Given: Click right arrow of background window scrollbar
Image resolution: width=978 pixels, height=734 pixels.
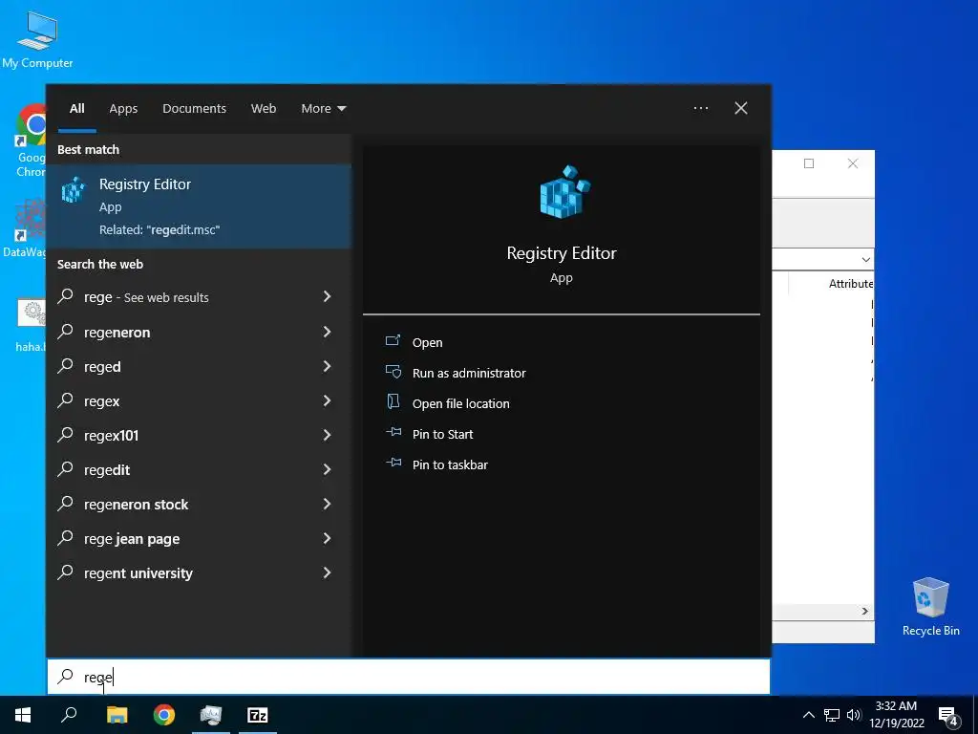Looking at the screenshot, I should tap(864, 611).
